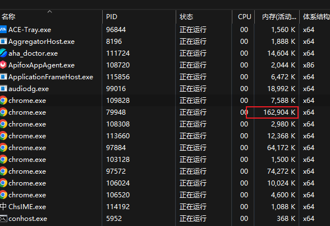This screenshot has width=330, height=226.
Task: Click PID value 108720
Action: pos(118,65)
